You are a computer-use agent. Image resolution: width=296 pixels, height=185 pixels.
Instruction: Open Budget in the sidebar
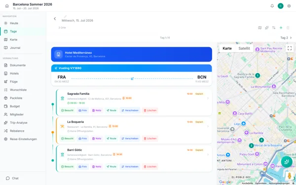[x=23, y=106]
